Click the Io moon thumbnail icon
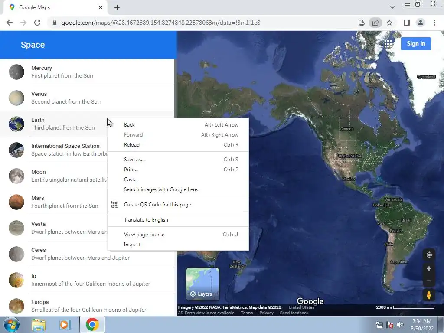444x333 pixels. coord(16,280)
